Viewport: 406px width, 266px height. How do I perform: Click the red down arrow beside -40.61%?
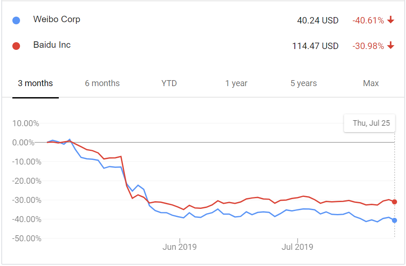pyautogui.click(x=391, y=20)
